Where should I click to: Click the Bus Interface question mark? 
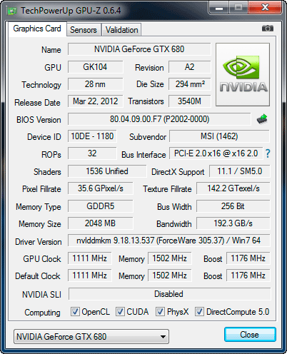coord(268,153)
